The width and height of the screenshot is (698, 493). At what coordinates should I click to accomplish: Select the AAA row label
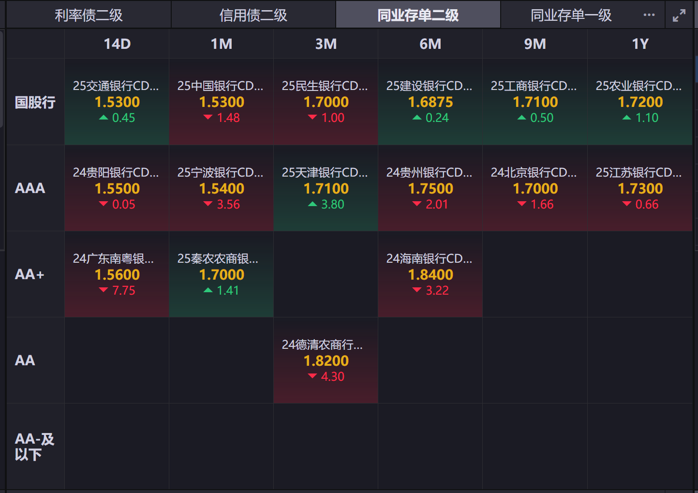30,188
